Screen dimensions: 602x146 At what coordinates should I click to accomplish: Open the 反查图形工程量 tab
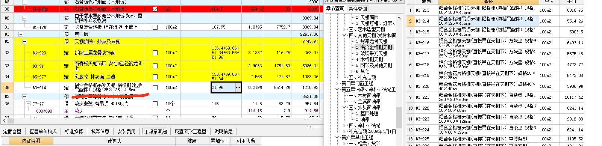190,131
